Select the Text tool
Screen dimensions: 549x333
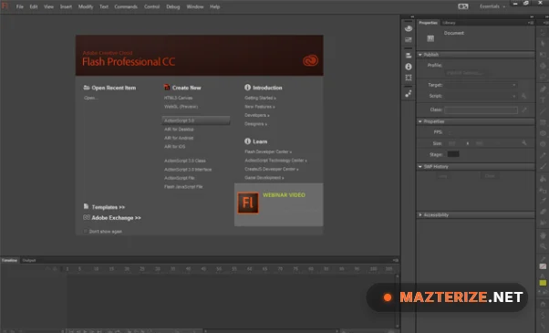[x=543, y=99]
